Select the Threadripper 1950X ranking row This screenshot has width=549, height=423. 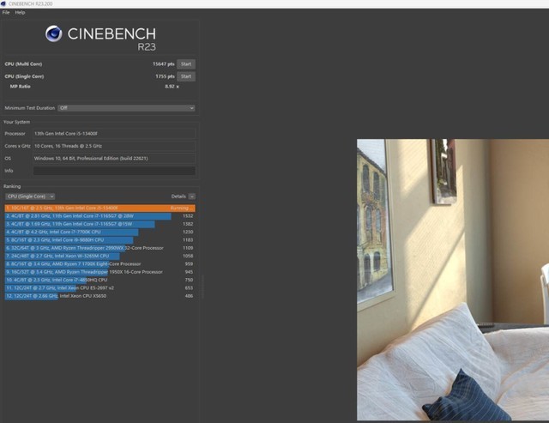tap(100, 272)
